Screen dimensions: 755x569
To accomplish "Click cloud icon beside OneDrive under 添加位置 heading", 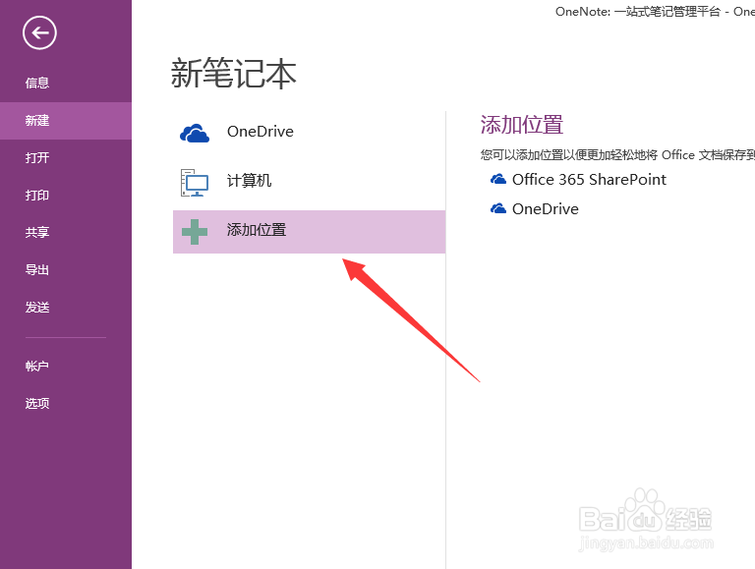I will pos(497,208).
